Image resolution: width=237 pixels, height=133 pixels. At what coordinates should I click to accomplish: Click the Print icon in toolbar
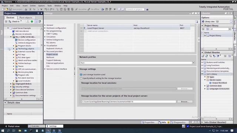click(x=26, y=9)
